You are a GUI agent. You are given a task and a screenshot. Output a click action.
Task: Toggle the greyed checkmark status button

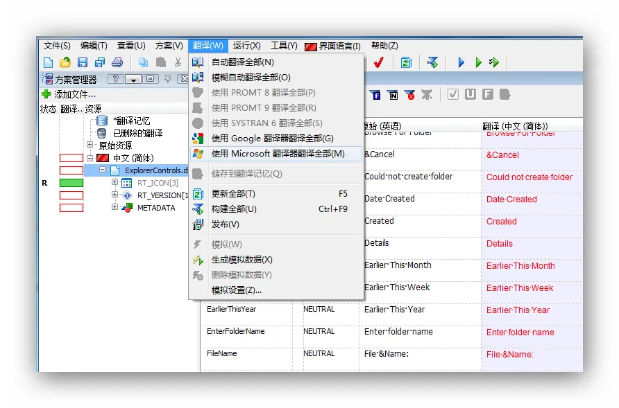(x=453, y=94)
